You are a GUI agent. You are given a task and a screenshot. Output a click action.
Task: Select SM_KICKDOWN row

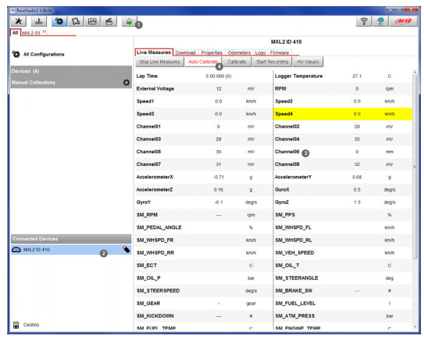204,316
